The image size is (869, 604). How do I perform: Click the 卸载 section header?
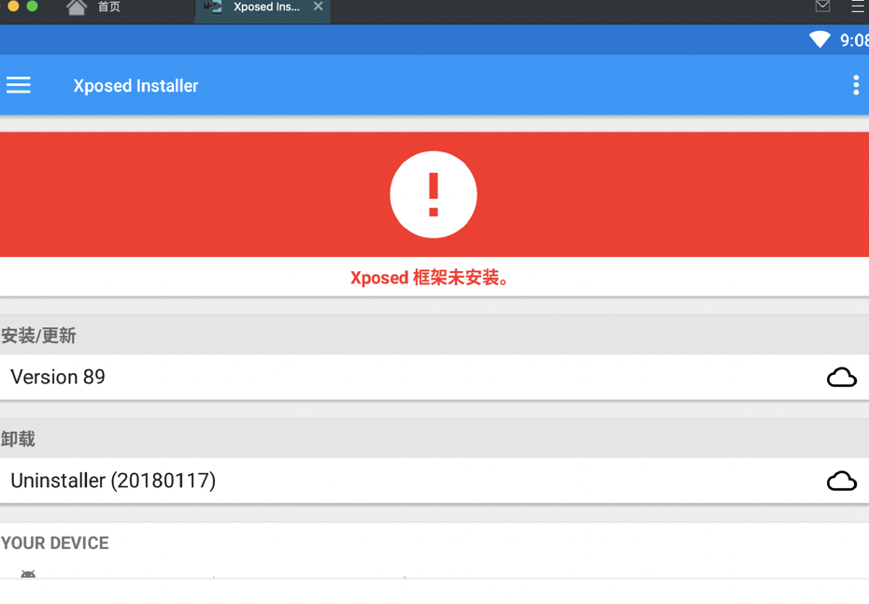click(x=18, y=439)
